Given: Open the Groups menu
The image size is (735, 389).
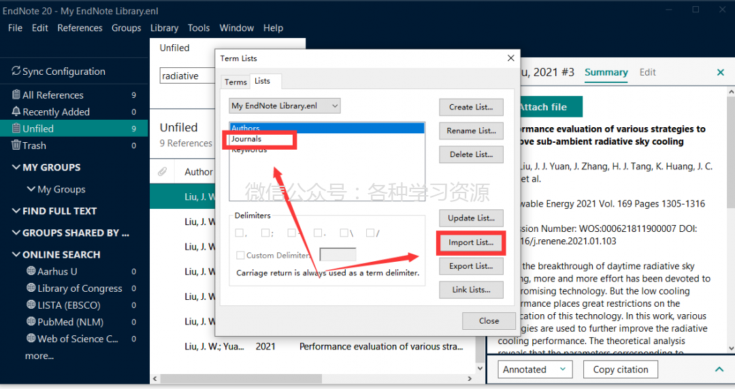Looking at the screenshot, I should 126,28.
